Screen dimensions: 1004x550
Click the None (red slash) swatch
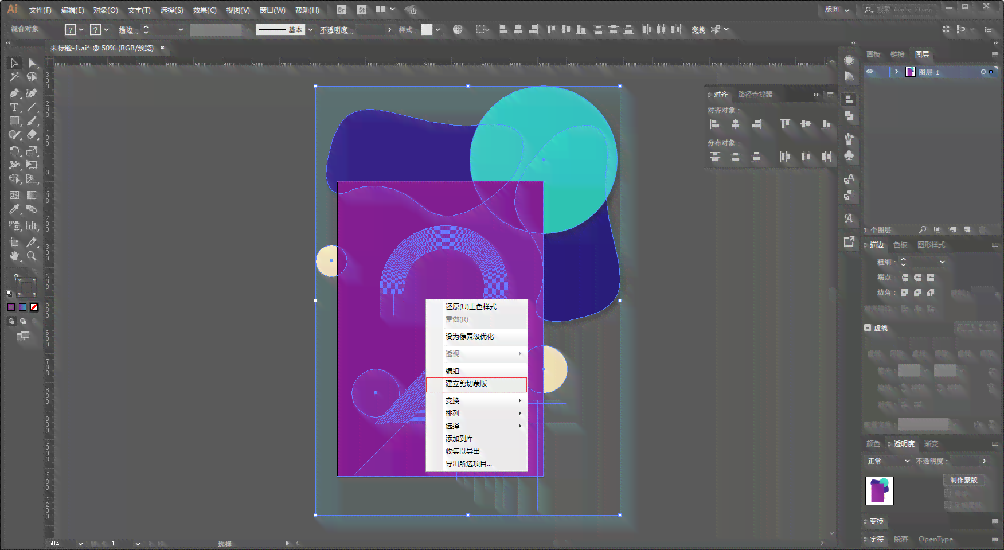point(34,307)
